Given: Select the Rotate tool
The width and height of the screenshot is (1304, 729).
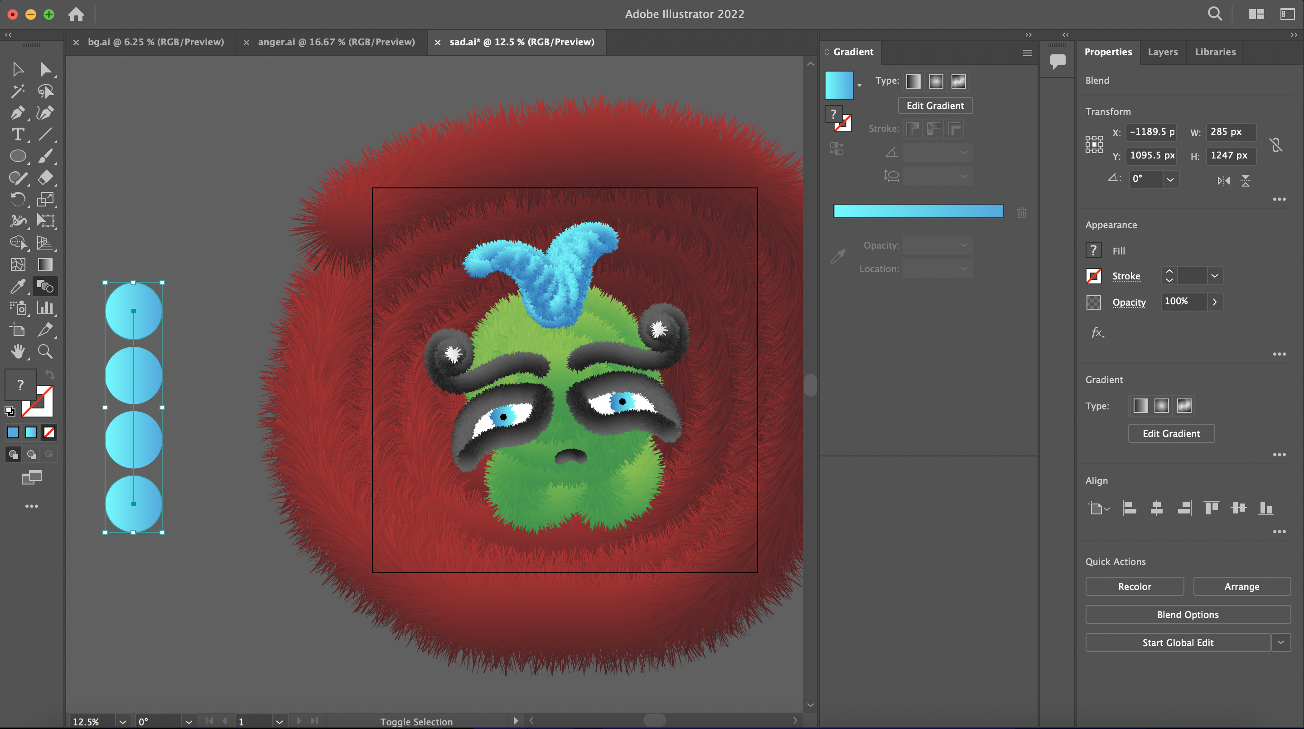Looking at the screenshot, I should pos(18,199).
